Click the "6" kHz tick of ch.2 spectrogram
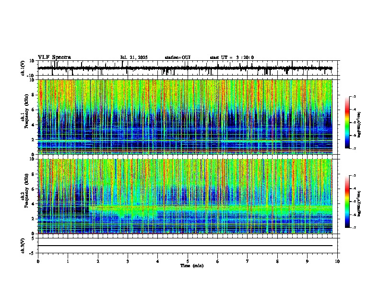 tap(34, 189)
